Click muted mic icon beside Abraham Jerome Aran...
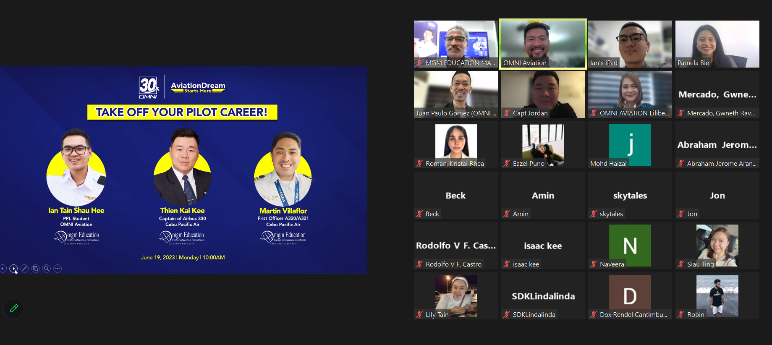Image resolution: width=772 pixels, height=345 pixels. [x=681, y=164]
